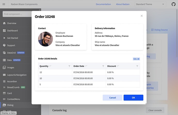Screen dimensions: 178x115
Task: Click the Dialog sidebar icon
Action: (x=4, y=105)
